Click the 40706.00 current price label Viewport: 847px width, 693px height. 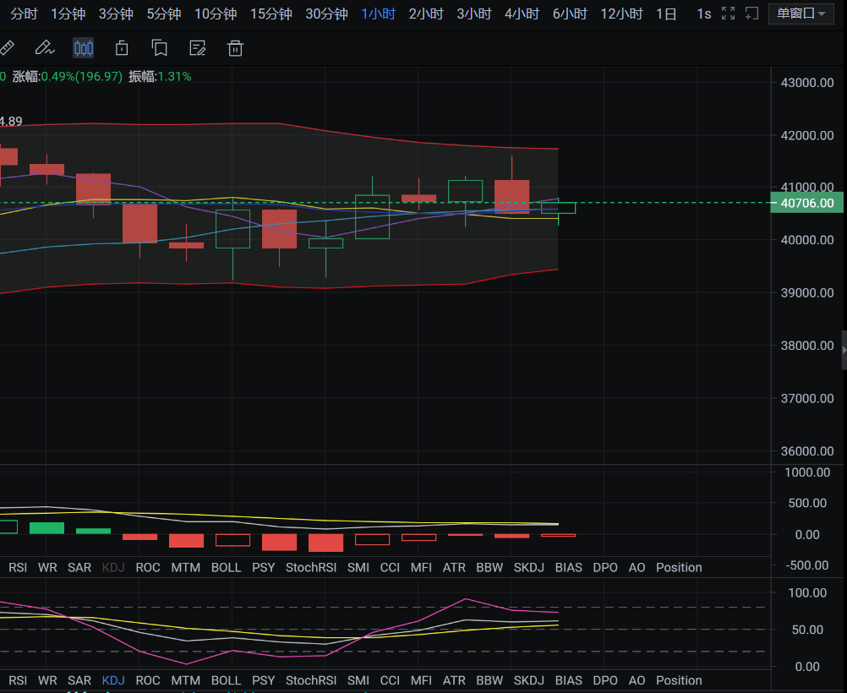[807, 203]
